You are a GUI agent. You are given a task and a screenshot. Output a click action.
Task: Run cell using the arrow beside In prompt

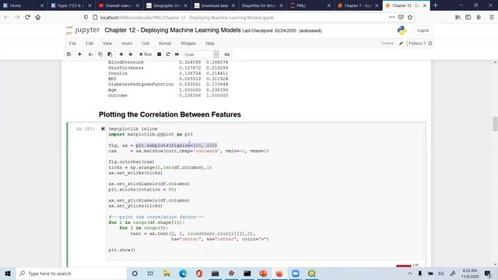tap(103, 128)
